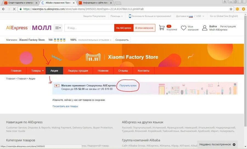
Task: Click the 11.11 store banner logo
Action: tap(93, 57)
